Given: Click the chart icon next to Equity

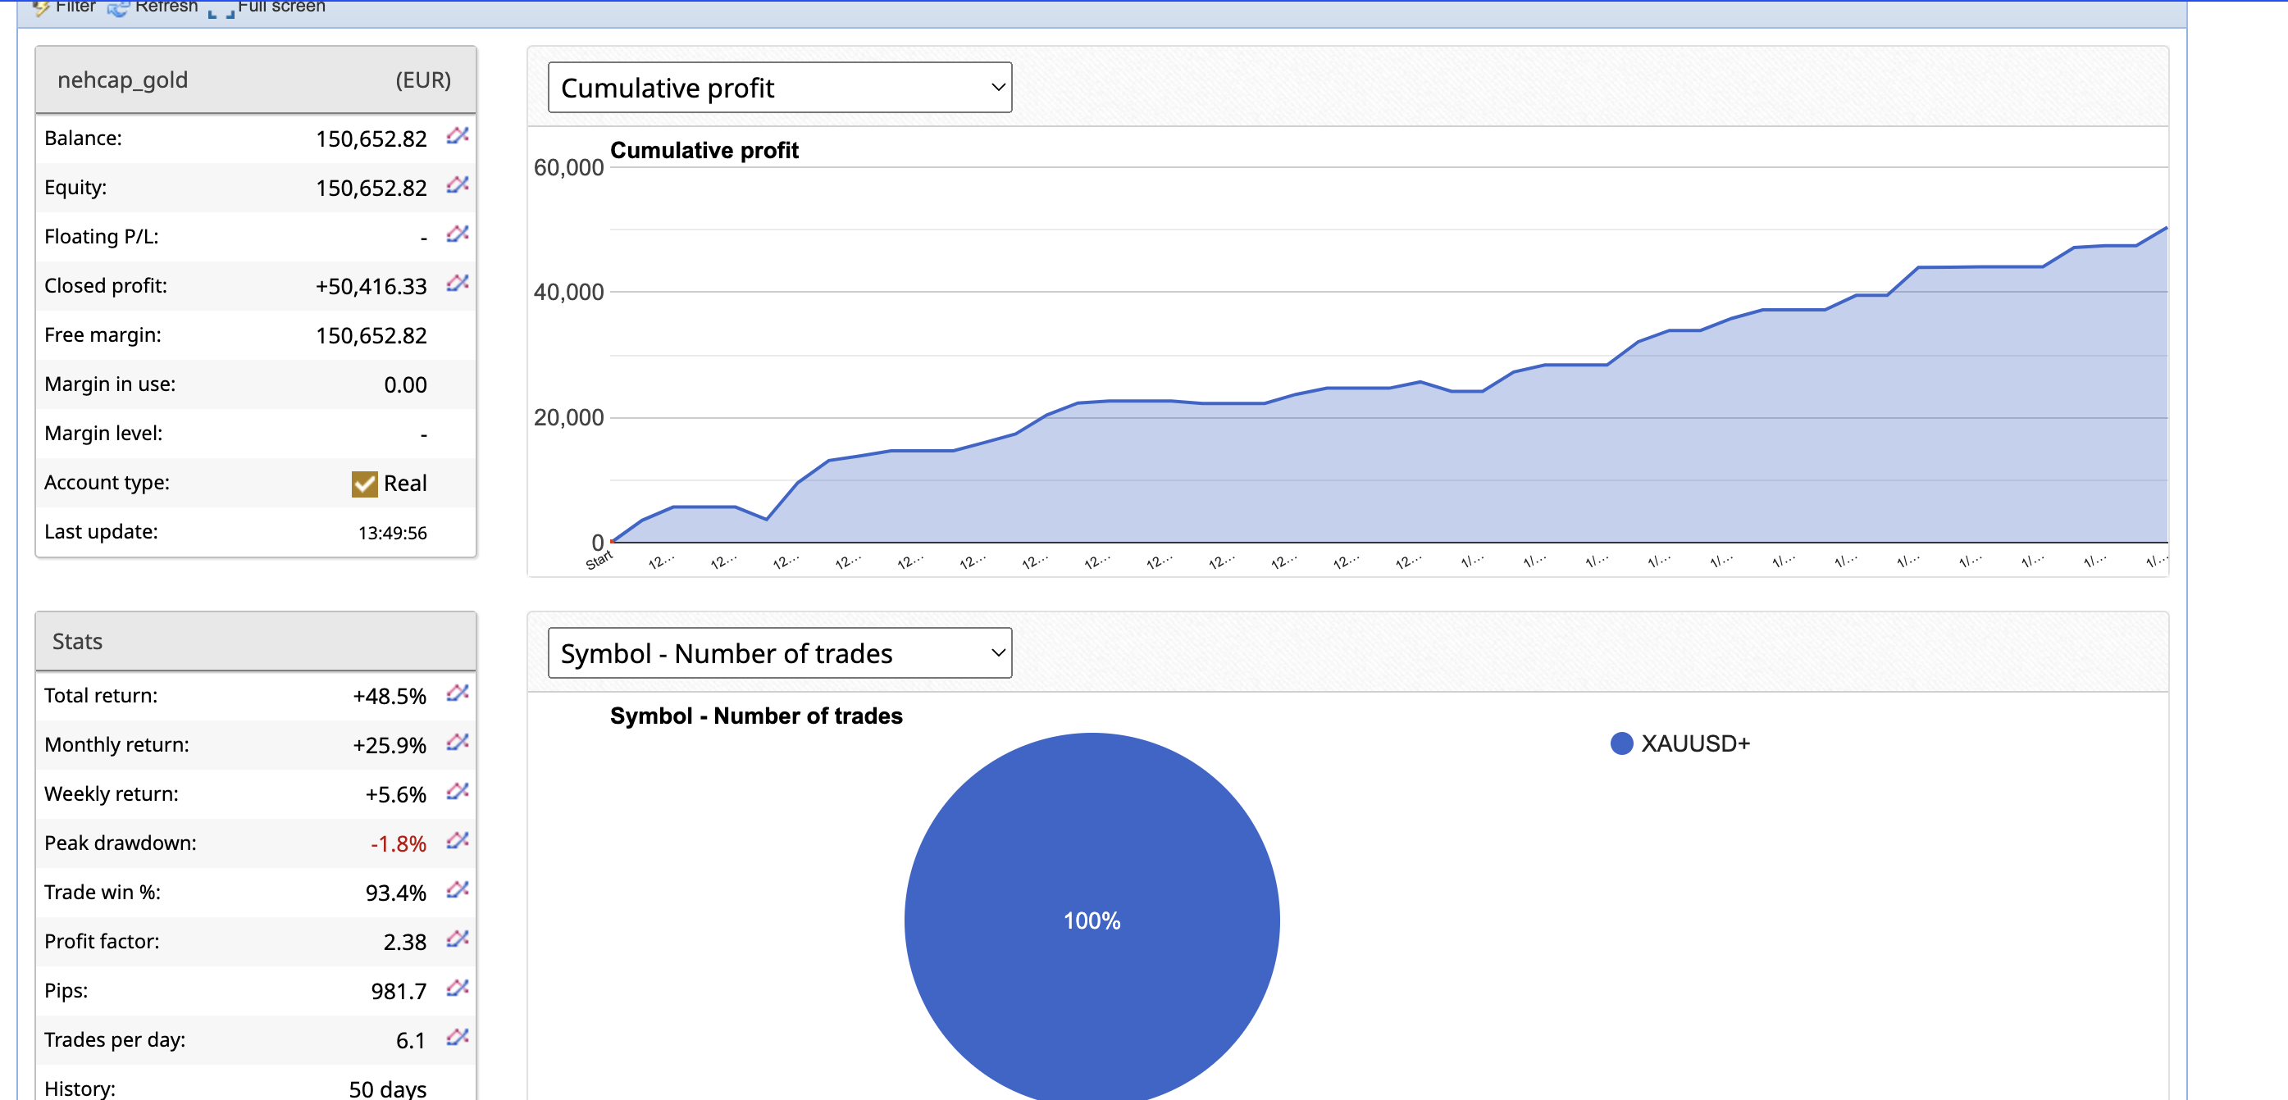Looking at the screenshot, I should pos(458,184).
